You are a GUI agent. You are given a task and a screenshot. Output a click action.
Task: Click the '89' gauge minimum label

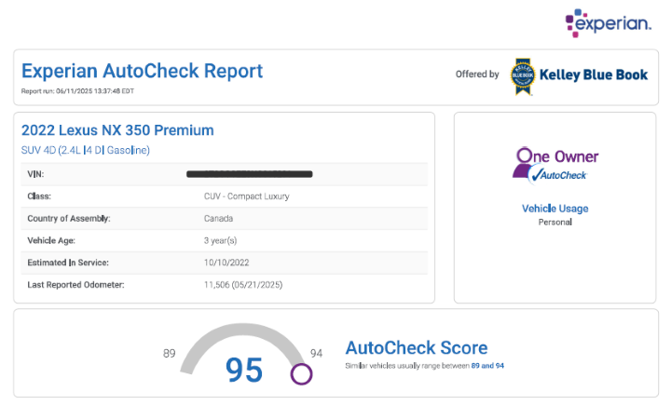(169, 354)
